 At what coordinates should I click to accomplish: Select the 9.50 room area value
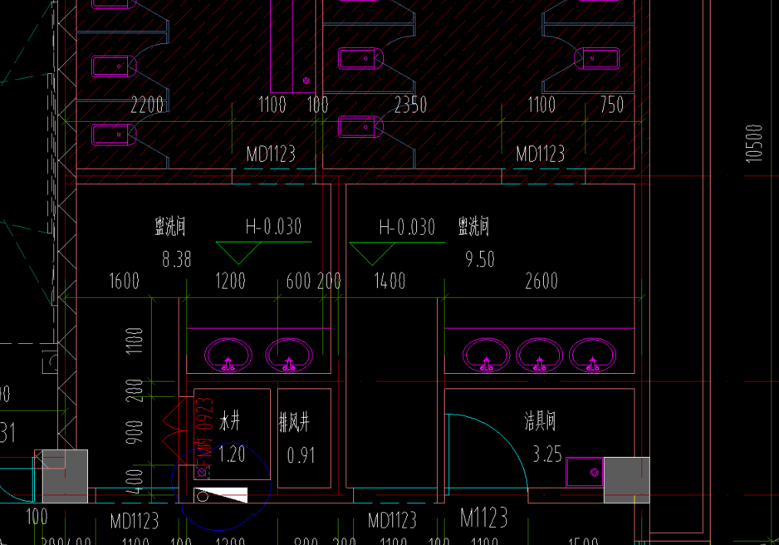[480, 259]
